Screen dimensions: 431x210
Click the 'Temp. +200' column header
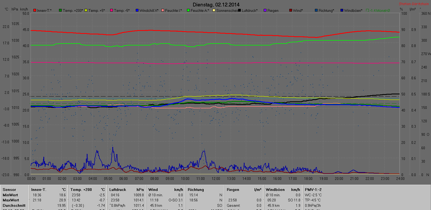81,190
